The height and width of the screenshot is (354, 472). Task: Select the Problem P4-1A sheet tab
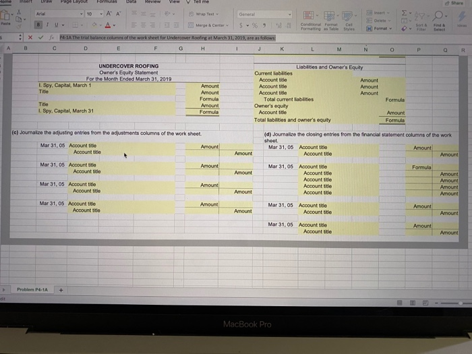click(x=32, y=289)
